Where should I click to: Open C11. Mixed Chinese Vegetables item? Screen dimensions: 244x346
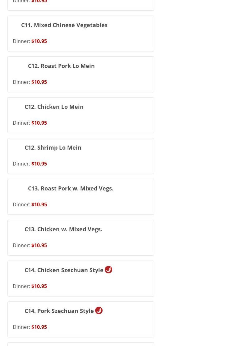[x=64, y=25]
